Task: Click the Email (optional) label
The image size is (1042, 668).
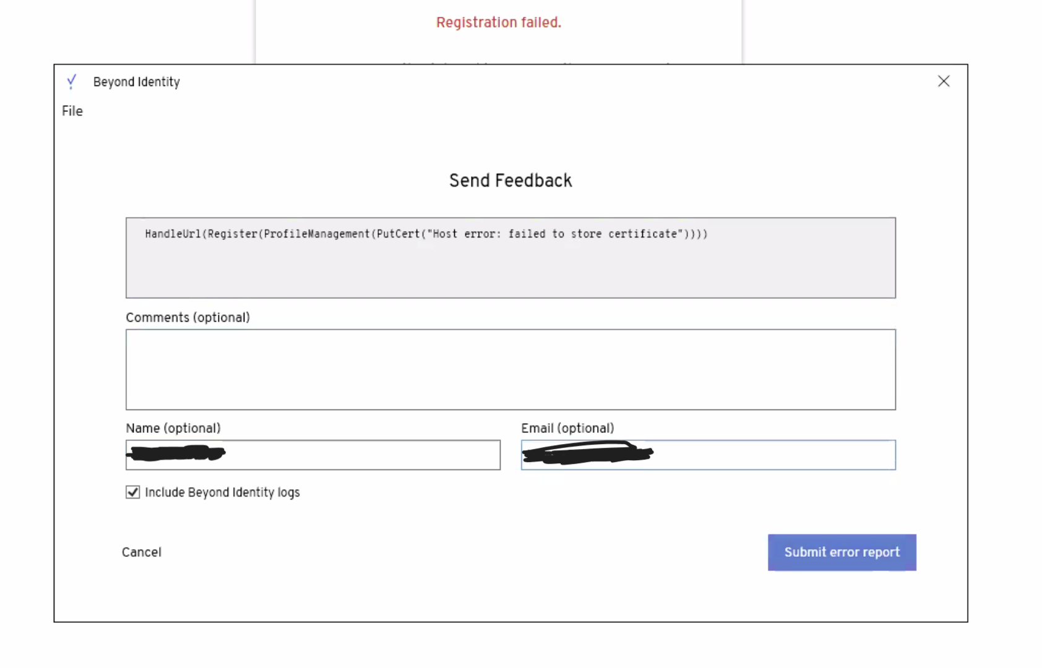Action: coord(567,428)
